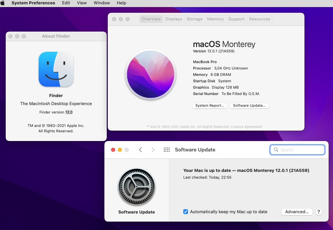Switch to the Storage tab
333x230 pixels.
[195, 19]
